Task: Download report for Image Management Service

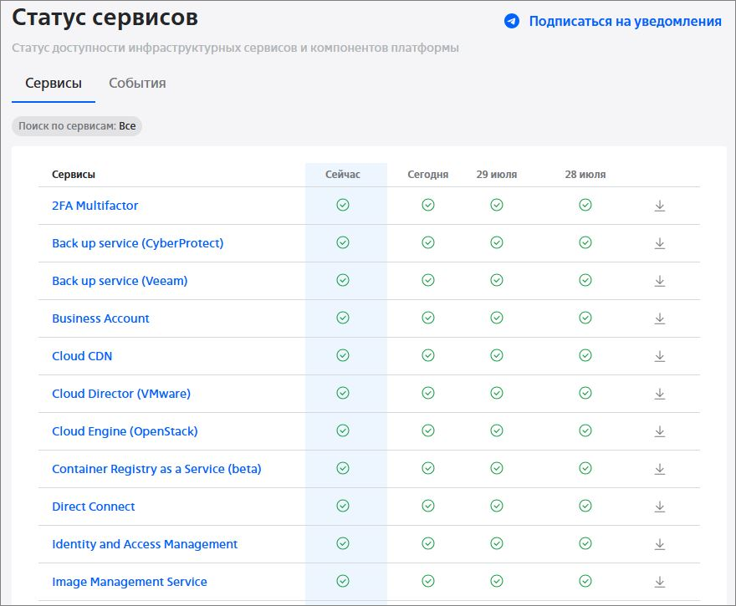Action: tap(660, 582)
